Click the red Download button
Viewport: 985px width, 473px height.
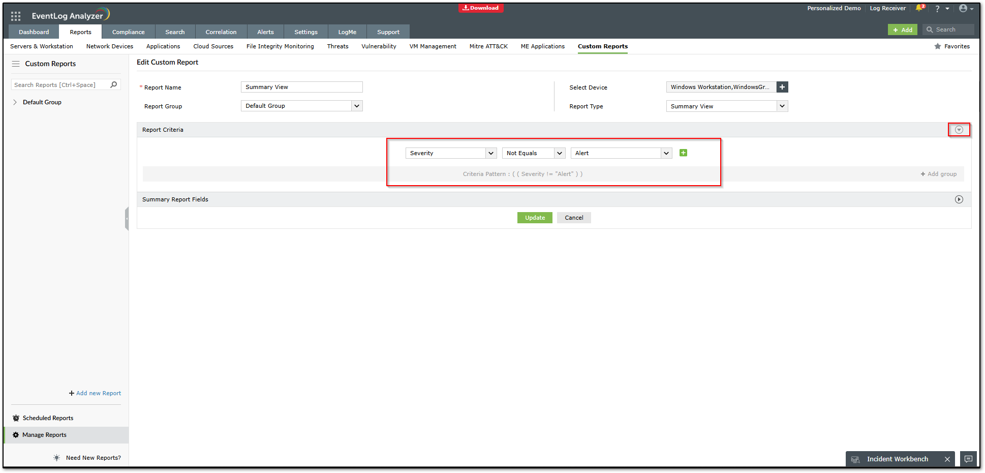click(481, 8)
